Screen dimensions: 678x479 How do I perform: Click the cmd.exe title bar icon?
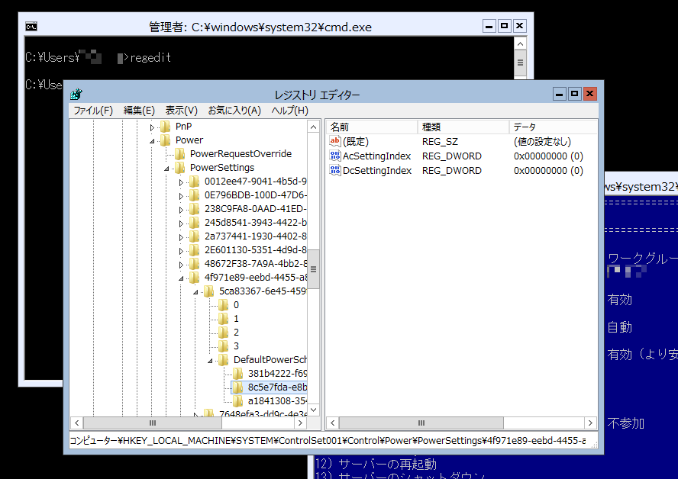pos(31,27)
